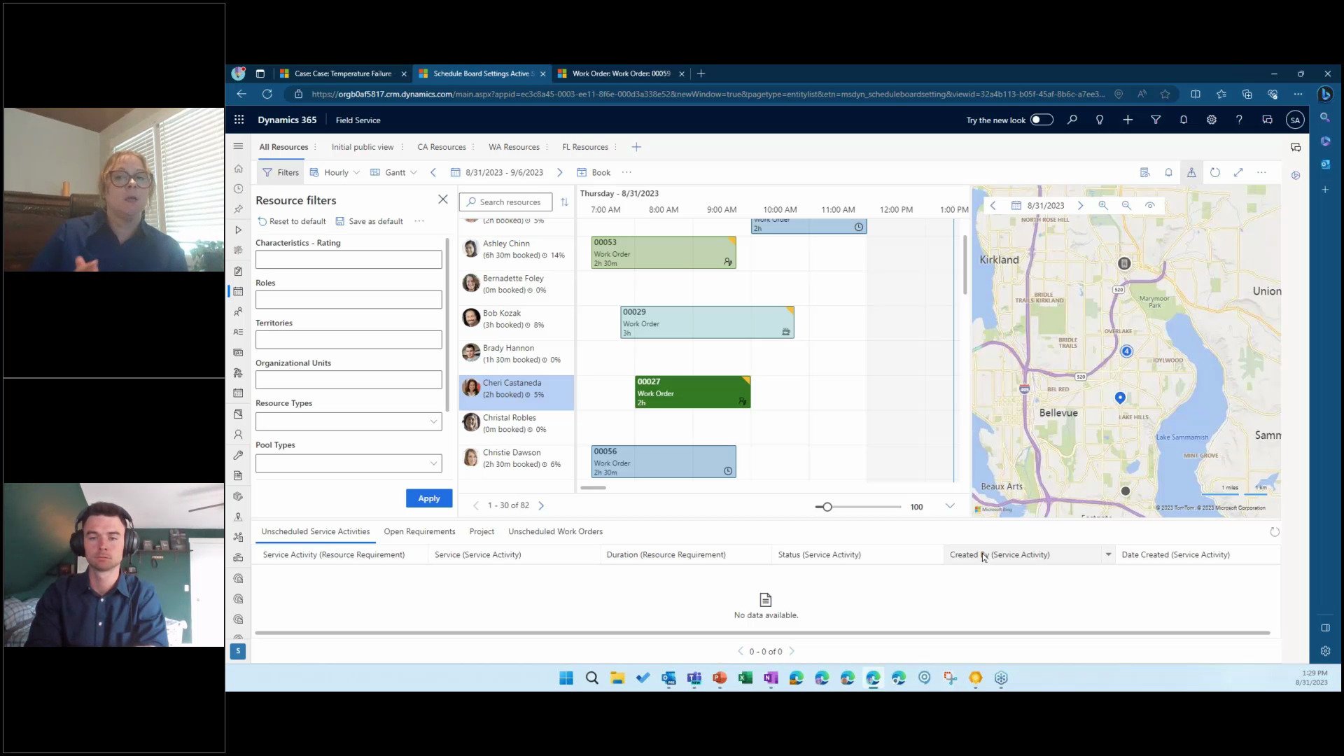Image resolution: width=1344 pixels, height=756 pixels.
Task: Open the map pin toggle on schedule board toolbar
Action: point(1191,172)
